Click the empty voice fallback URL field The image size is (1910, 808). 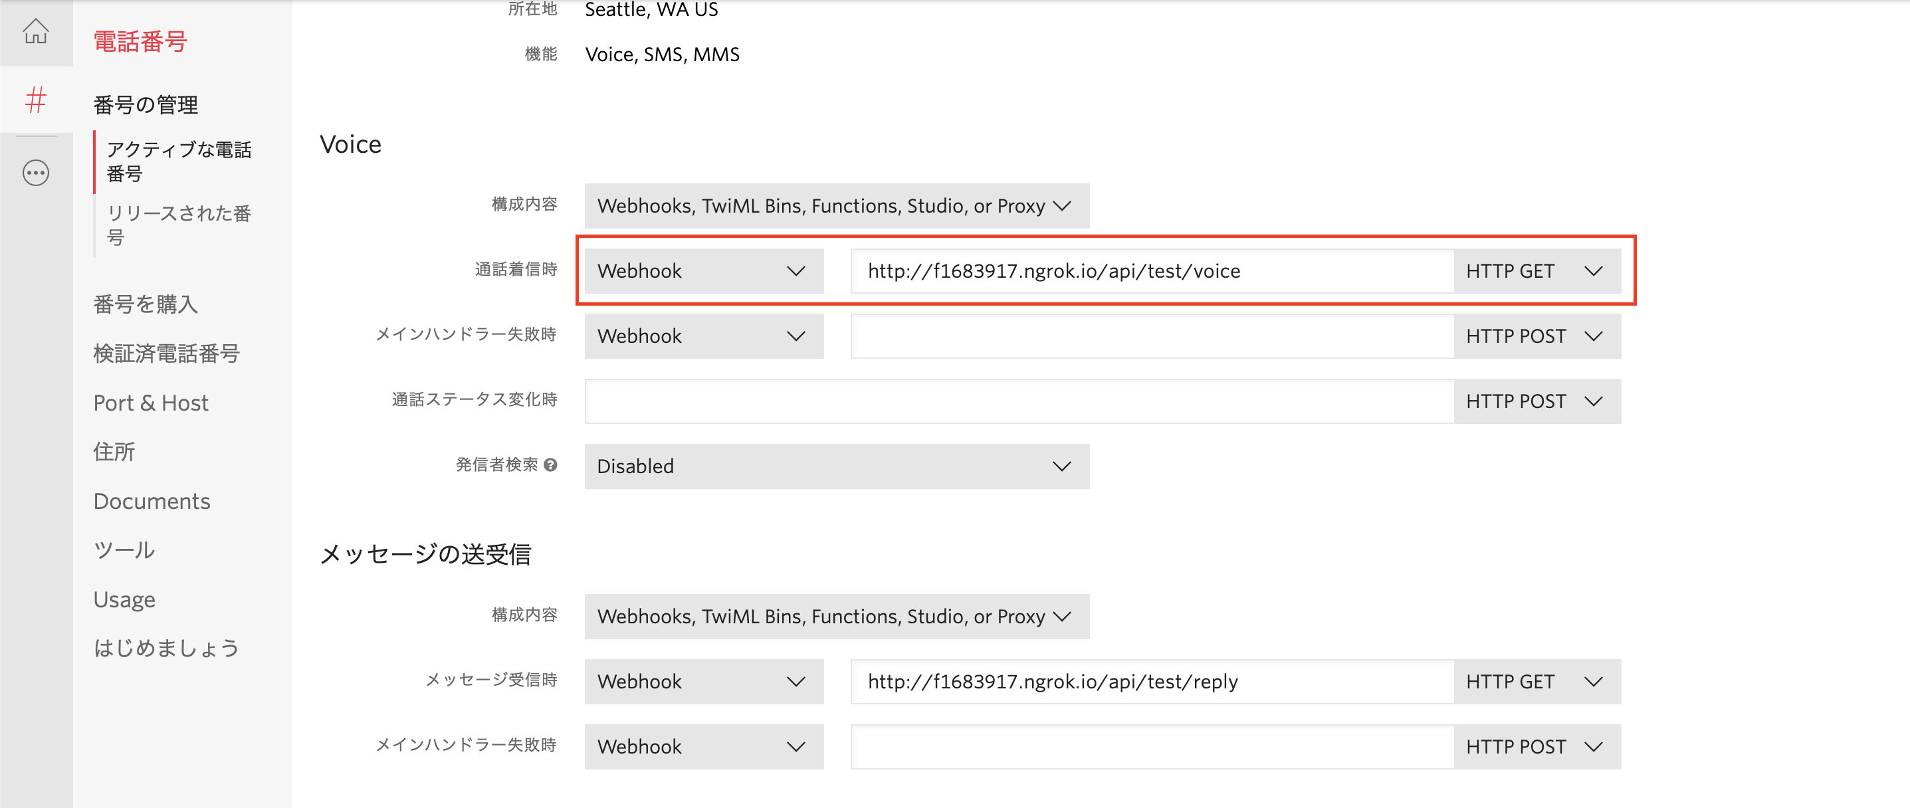1152,336
